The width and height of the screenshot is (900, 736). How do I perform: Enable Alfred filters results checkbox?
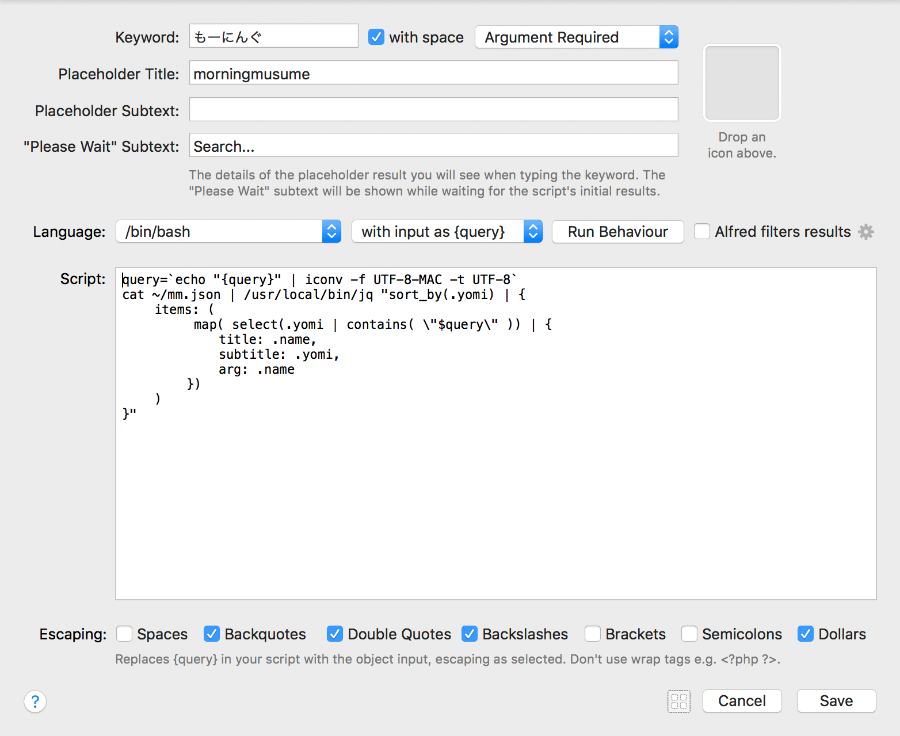(x=702, y=232)
